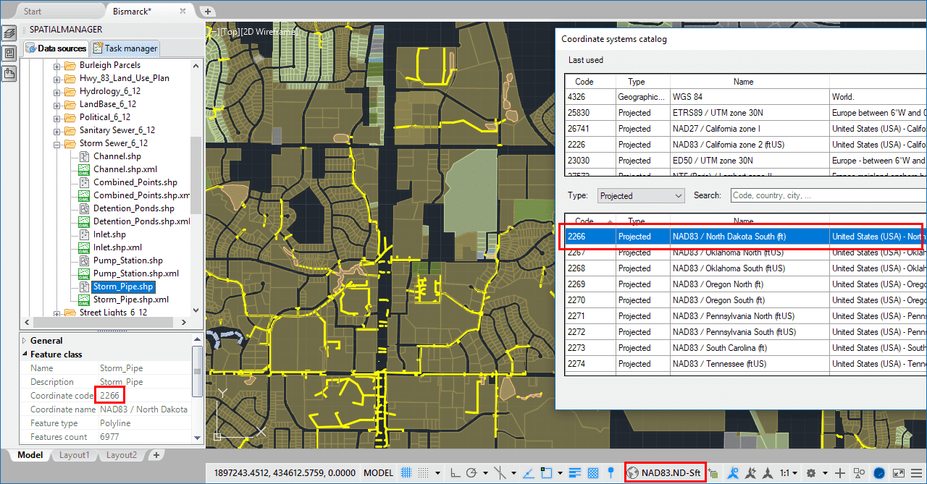This screenshot has width=927, height=484.
Task: Switch to the Layout2 tab
Action: point(122,455)
